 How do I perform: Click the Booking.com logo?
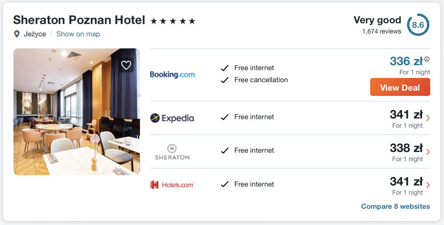pos(172,74)
